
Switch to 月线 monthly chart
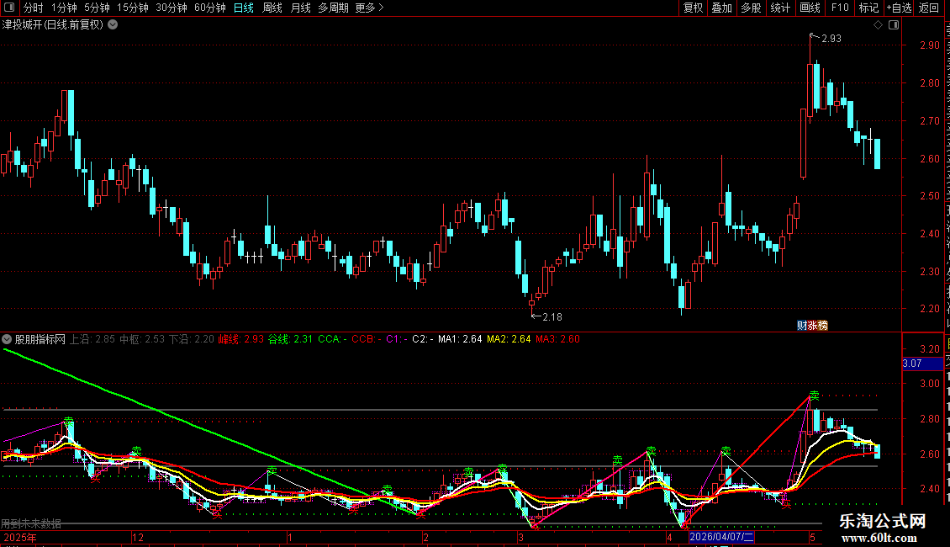[300, 8]
